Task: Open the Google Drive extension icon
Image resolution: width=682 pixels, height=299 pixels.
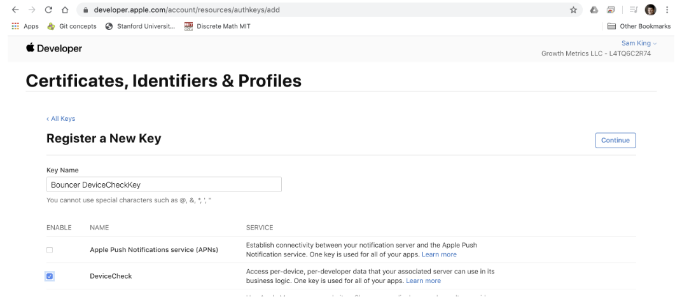Action: [594, 10]
